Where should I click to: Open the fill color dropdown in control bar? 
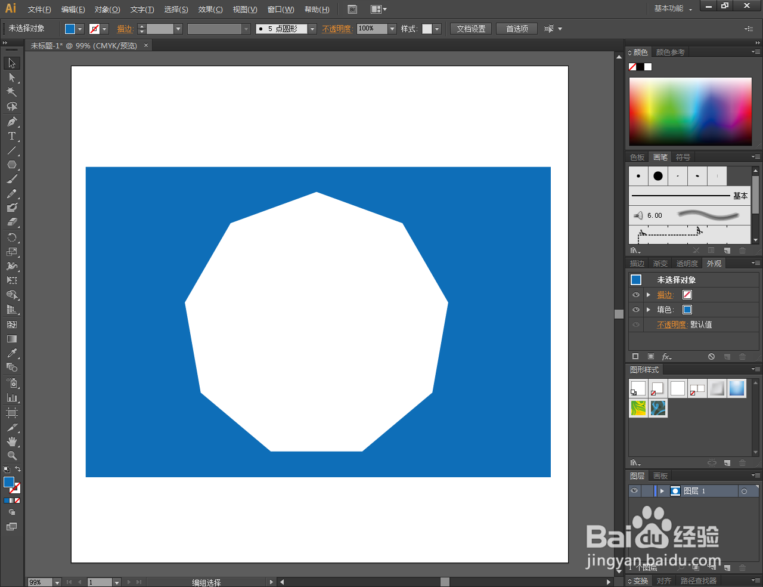(x=80, y=29)
